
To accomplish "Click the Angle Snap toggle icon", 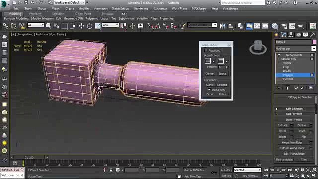I will click(x=158, y=26).
